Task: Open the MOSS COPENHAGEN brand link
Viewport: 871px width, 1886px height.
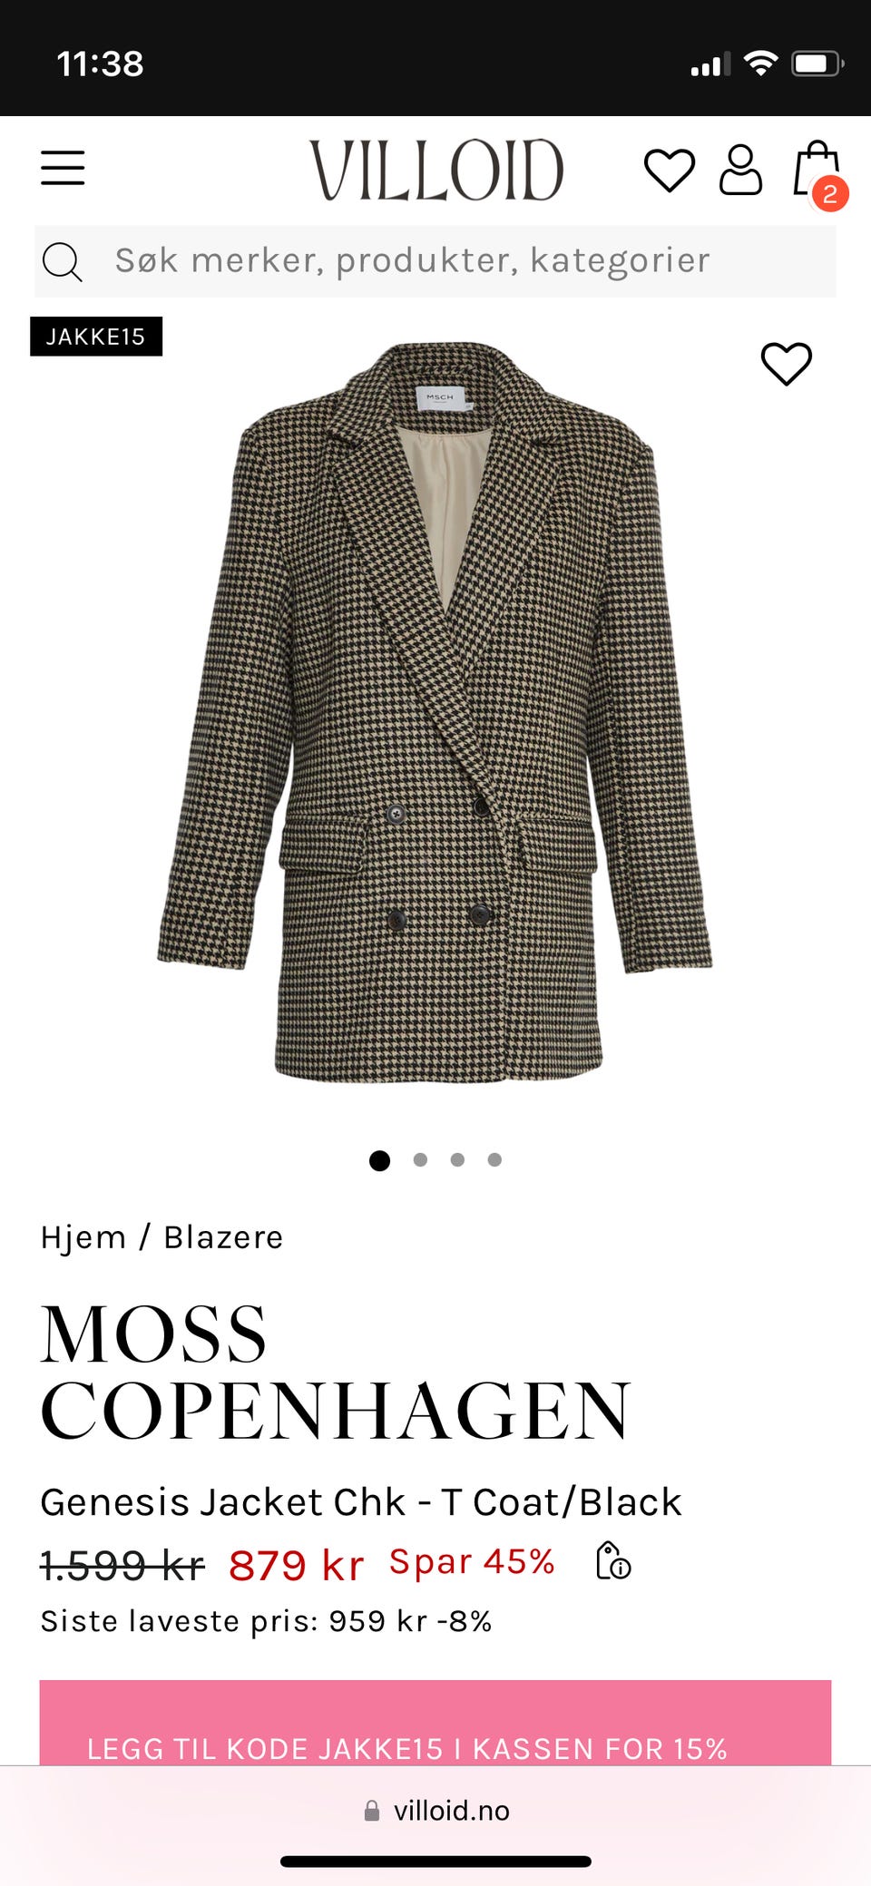Action: pyautogui.click(x=336, y=1372)
